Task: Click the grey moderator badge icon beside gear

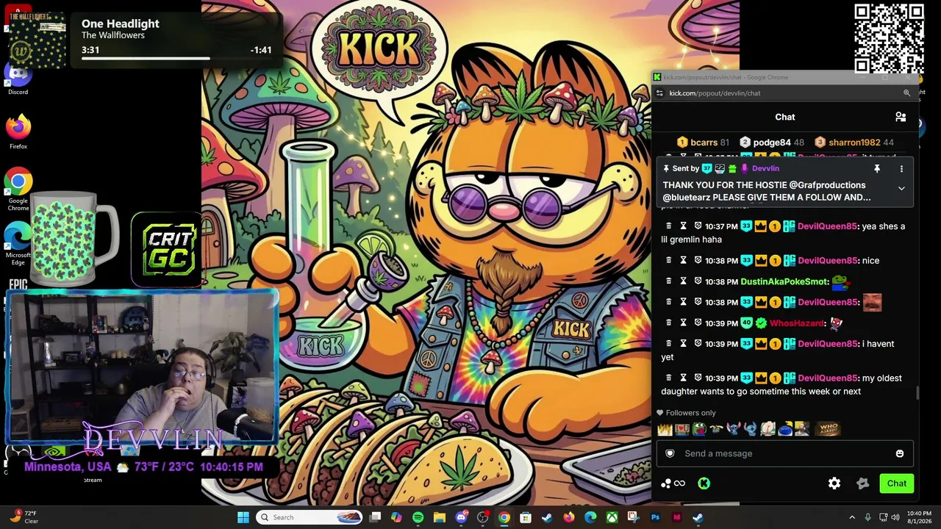Action: (x=863, y=483)
